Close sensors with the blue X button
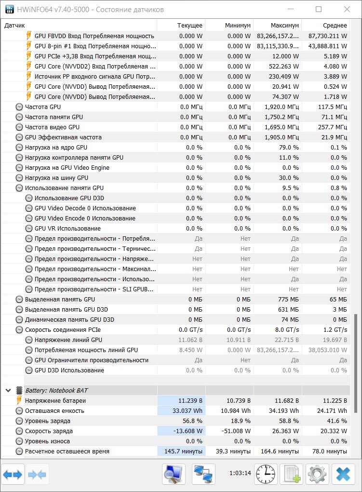Screen dimensions: 362x492 (x=343, y=474)
